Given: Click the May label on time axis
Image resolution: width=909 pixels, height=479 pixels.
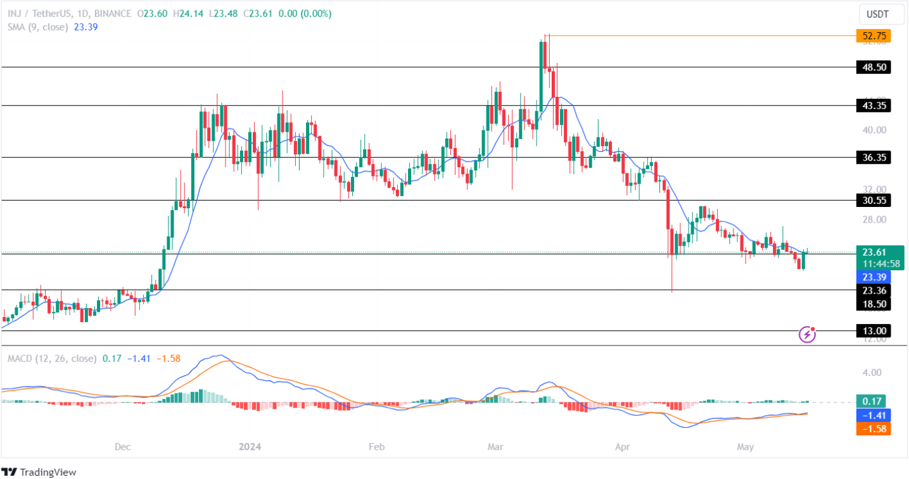Looking at the screenshot, I should point(746,447).
